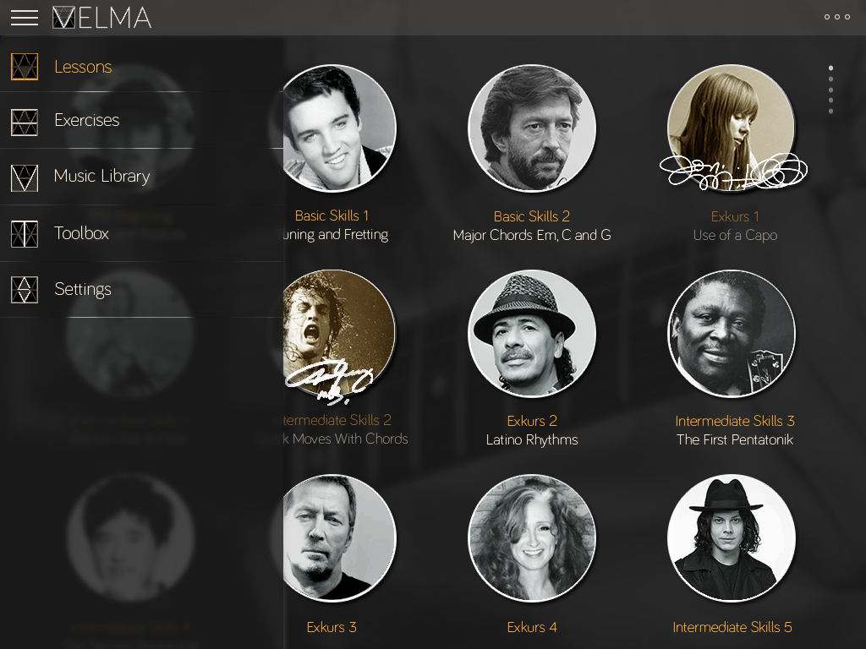Open Intermediate Skills 3 lesson portrait
The width and height of the screenshot is (866, 649).
pos(732,333)
